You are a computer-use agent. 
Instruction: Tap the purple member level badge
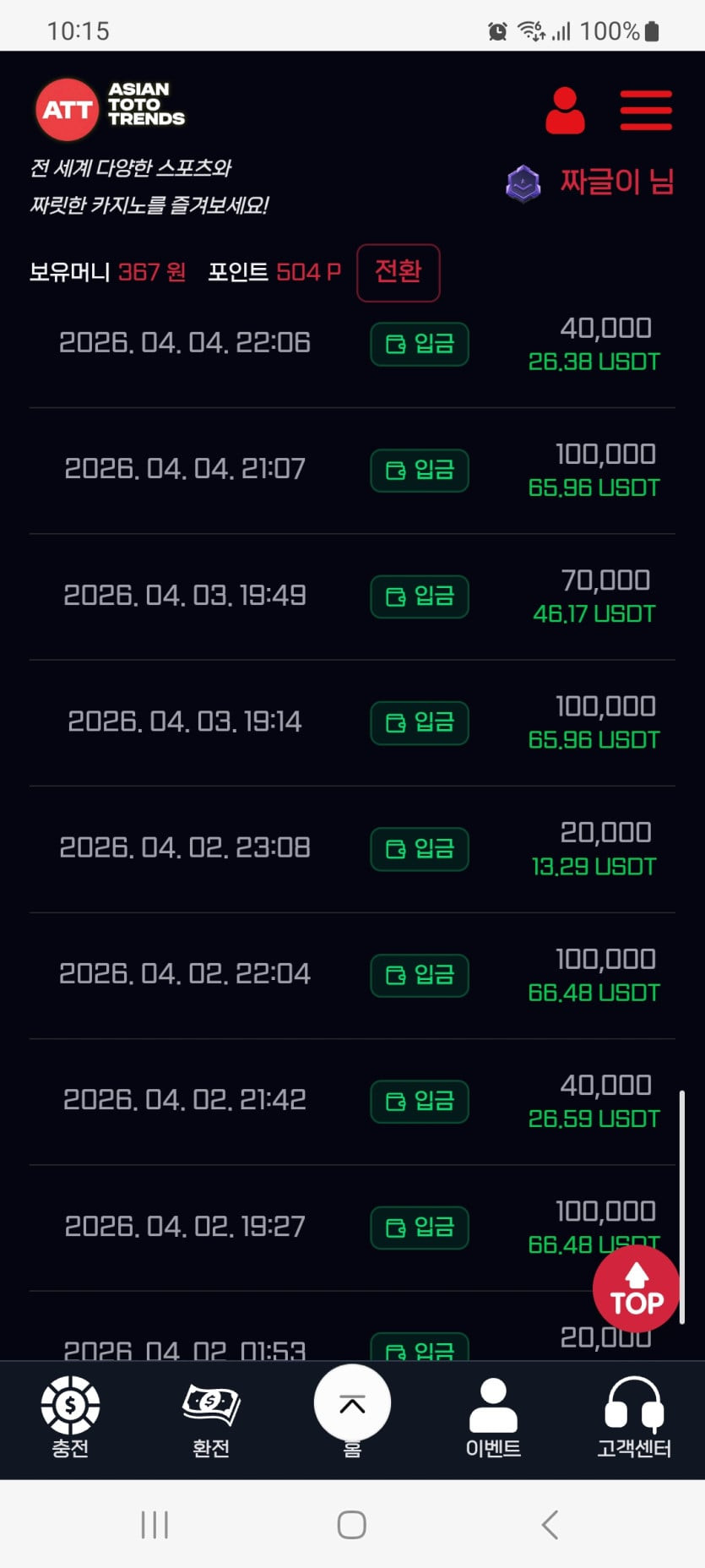point(523,183)
